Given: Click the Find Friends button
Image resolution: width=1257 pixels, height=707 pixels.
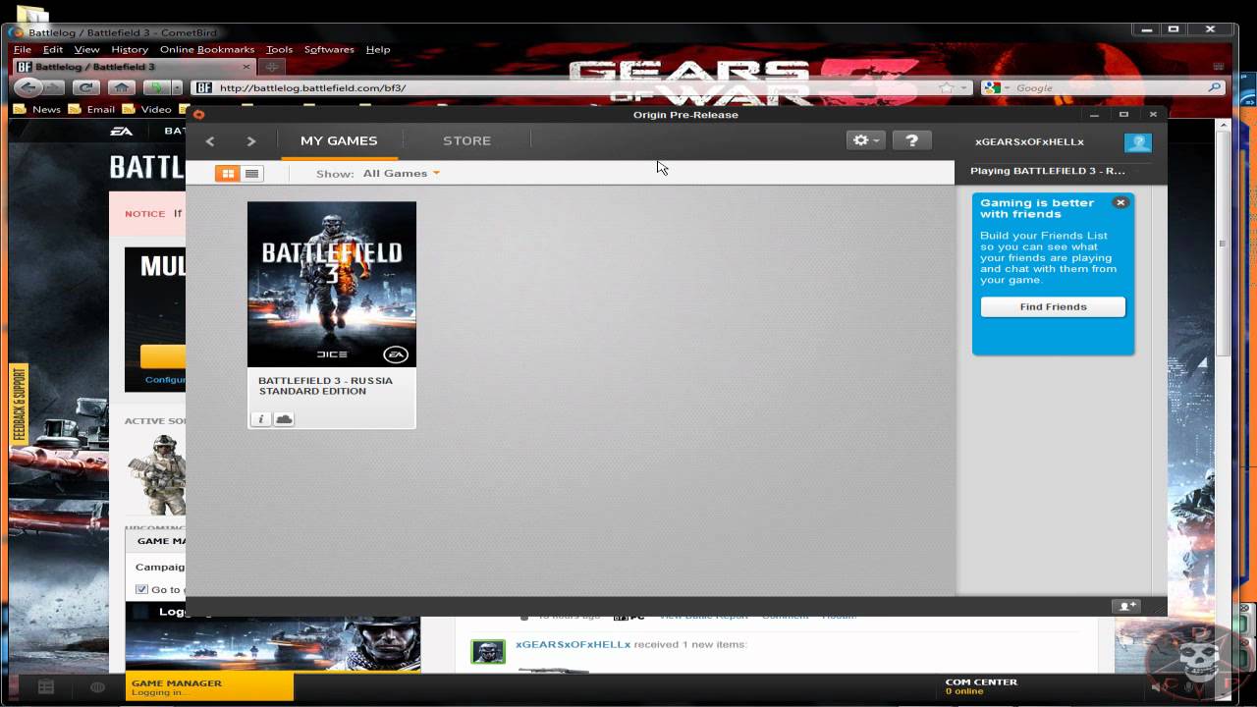Looking at the screenshot, I should pyautogui.click(x=1053, y=307).
